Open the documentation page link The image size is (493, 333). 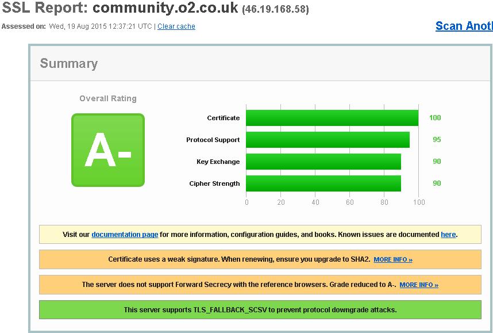coord(125,234)
